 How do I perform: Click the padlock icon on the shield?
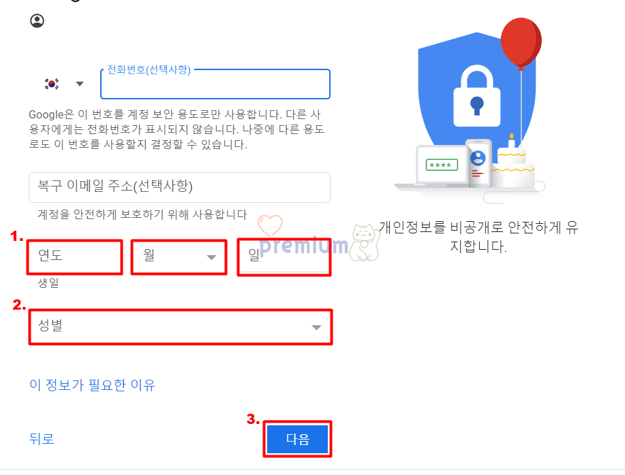coord(476,96)
